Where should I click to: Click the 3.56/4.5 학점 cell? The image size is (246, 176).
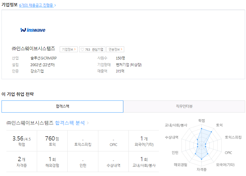click(x=22, y=141)
